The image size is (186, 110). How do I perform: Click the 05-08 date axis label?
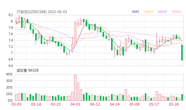(134, 104)
